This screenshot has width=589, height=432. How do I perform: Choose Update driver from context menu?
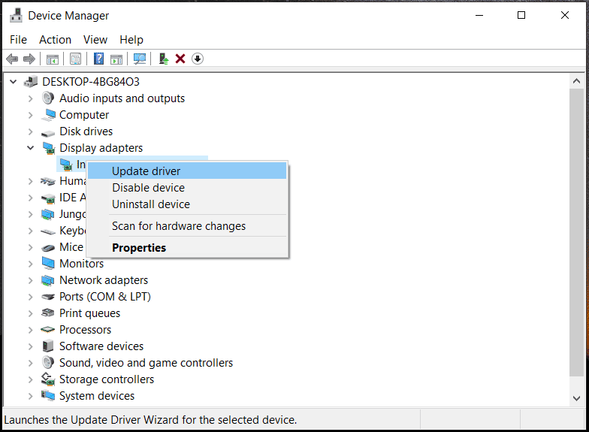[146, 171]
